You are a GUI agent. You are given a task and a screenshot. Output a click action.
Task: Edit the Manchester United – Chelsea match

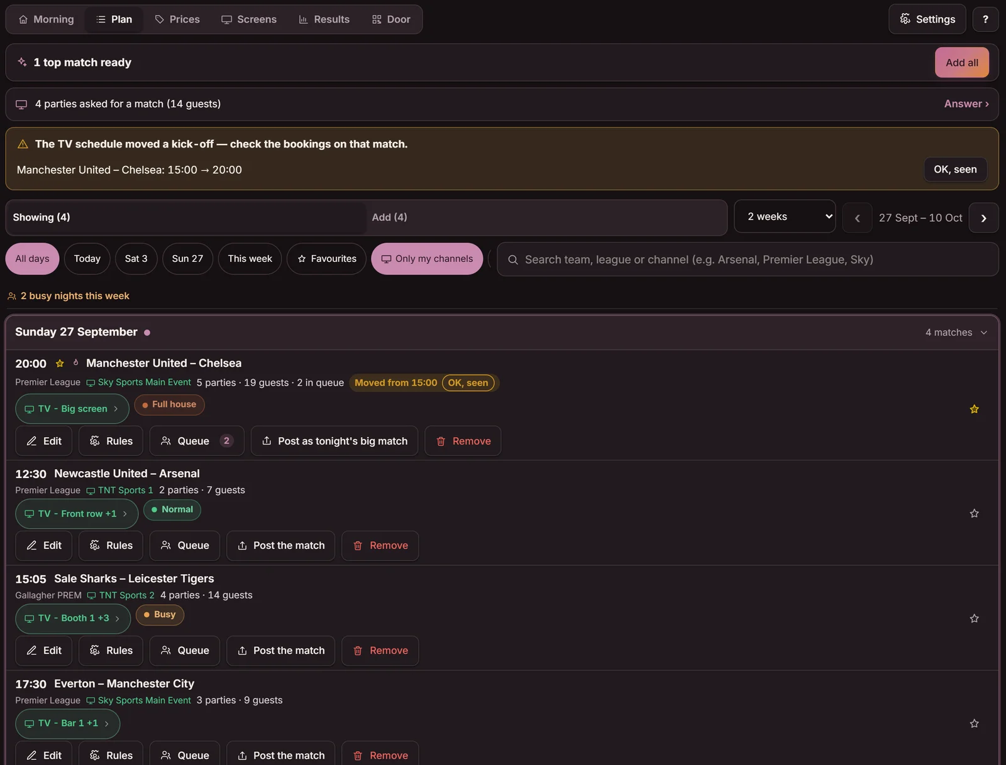43,441
